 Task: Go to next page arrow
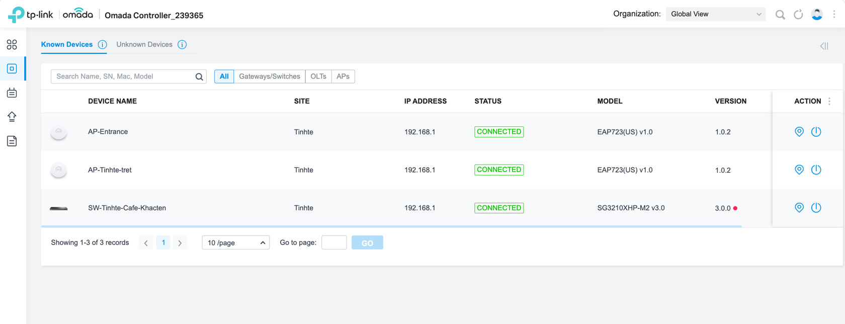(x=180, y=242)
